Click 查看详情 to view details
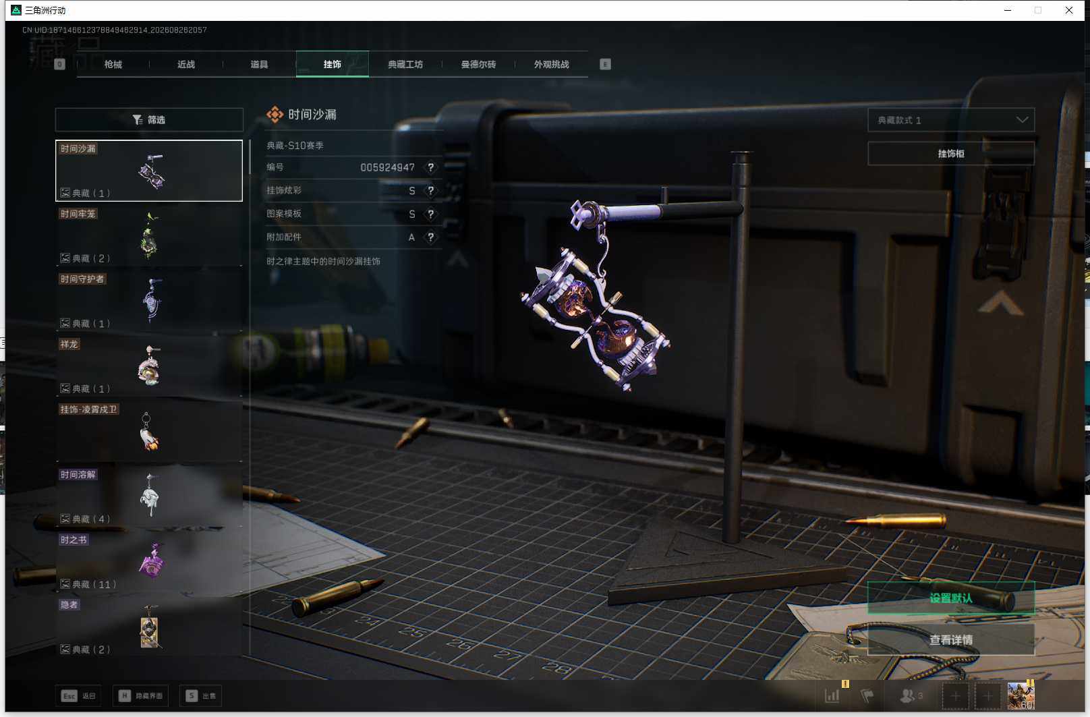The image size is (1090, 717). pyautogui.click(x=951, y=639)
